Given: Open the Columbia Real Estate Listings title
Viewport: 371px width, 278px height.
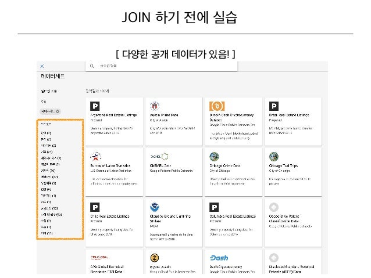Looking at the screenshot, I should click(x=233, y=216).
